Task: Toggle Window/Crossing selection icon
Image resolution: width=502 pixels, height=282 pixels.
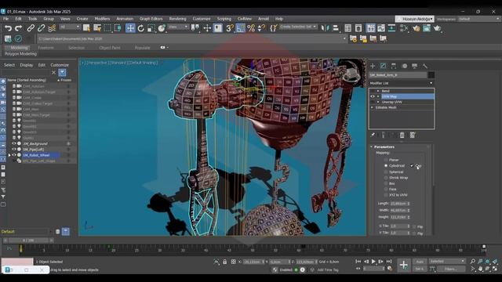Action: pos(118,28)
